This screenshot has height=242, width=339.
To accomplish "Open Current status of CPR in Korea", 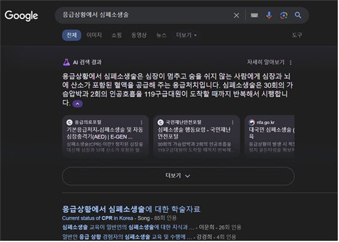I will pos(98,218).
